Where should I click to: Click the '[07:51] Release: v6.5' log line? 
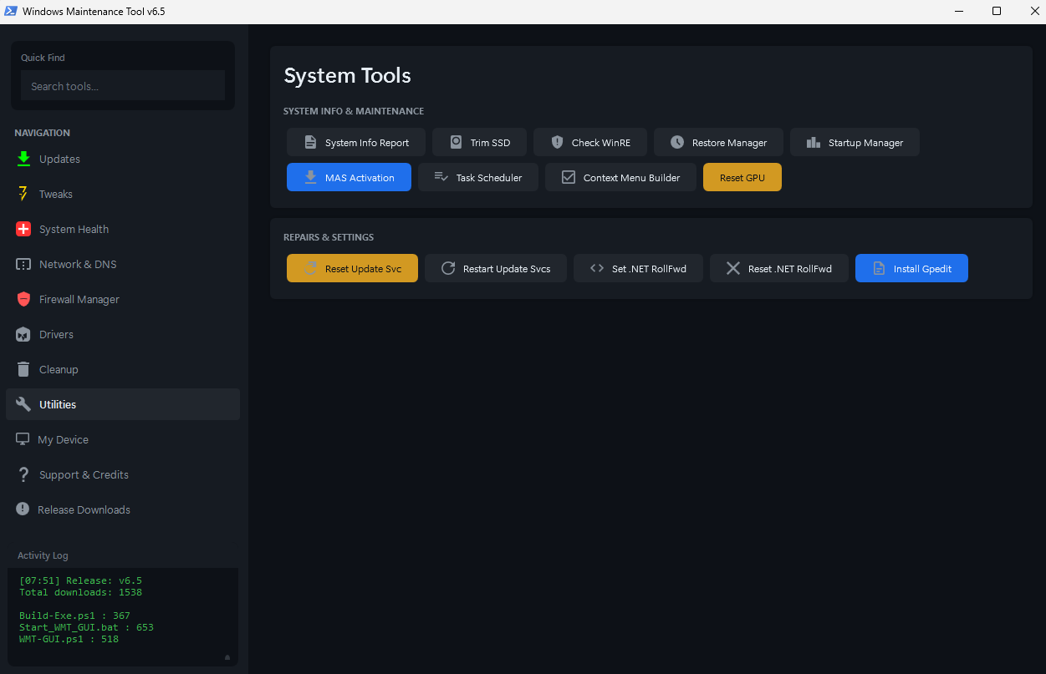point(80,580)
